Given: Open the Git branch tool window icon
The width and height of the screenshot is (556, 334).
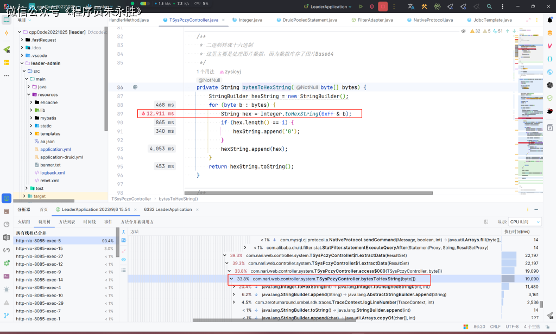Looking at the screenshot, I should pyautogui.click(x=7, y=315).
